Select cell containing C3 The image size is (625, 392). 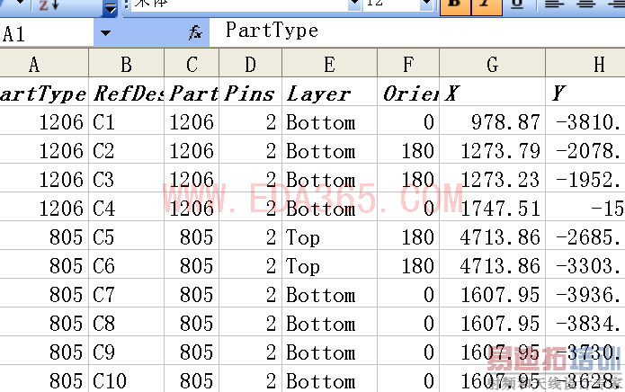point(127,178)
